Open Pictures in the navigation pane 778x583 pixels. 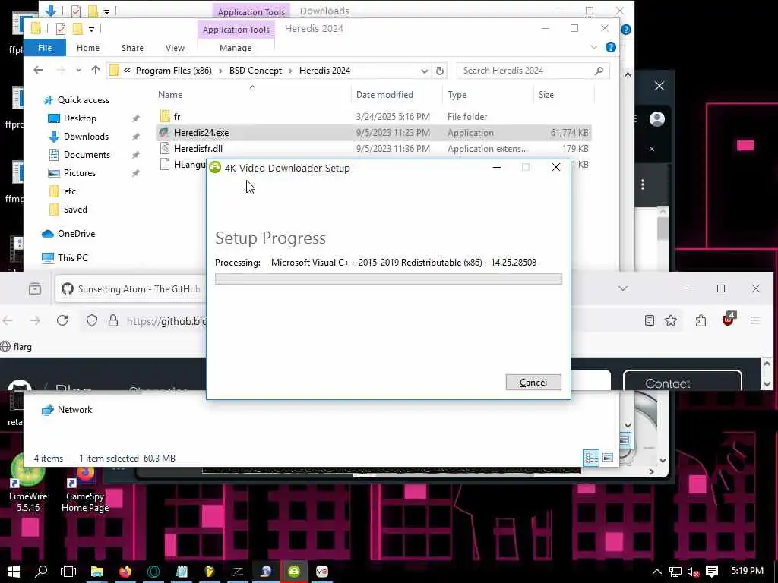79,173
